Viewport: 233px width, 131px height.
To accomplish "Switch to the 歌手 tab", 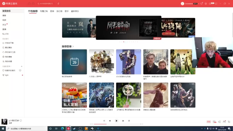I will [67, 11].
